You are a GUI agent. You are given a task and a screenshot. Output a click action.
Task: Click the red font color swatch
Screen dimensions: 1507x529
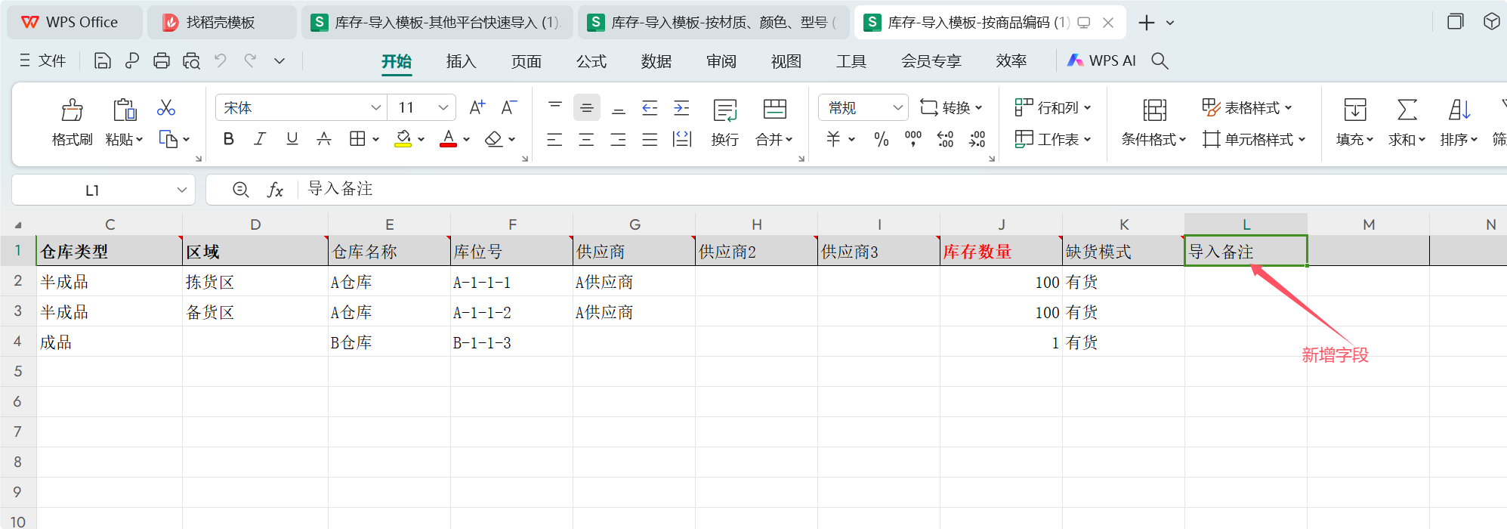click(448, 139)
